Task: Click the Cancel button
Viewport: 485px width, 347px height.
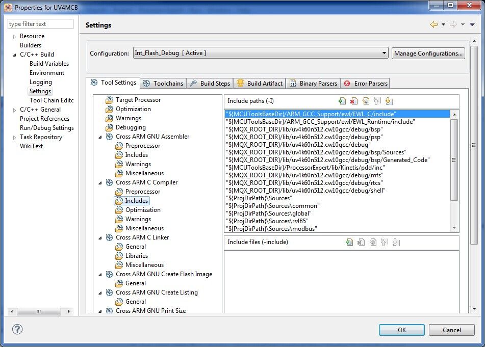Action: point(451,330)
